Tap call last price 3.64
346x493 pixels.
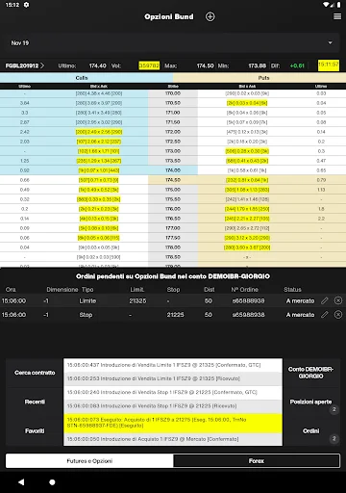(25, 103)
